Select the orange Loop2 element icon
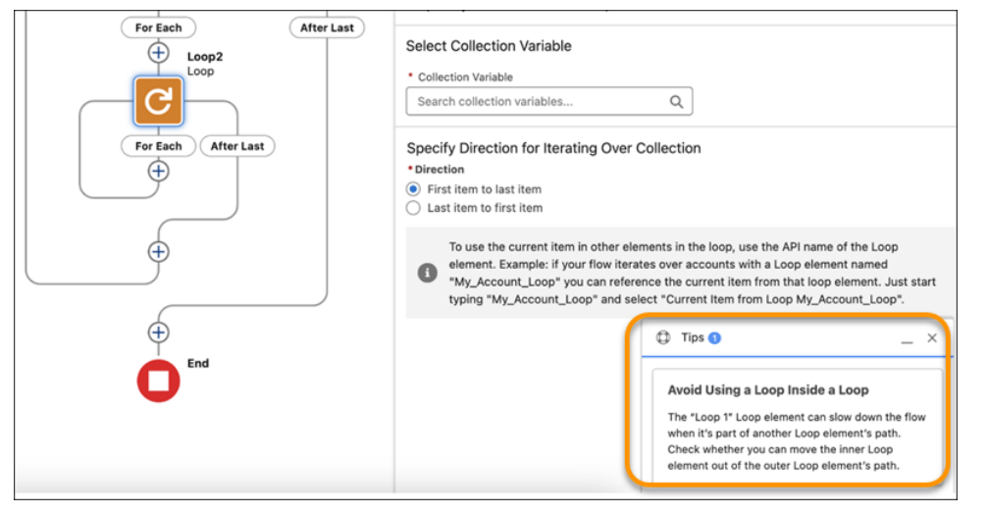Image resolution: width=987 pixels, height=514 pixels. 158,100
